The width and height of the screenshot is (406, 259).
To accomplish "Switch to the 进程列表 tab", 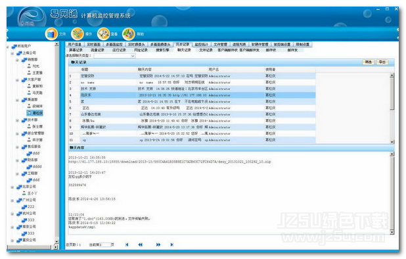I will [x=239, y=45].
